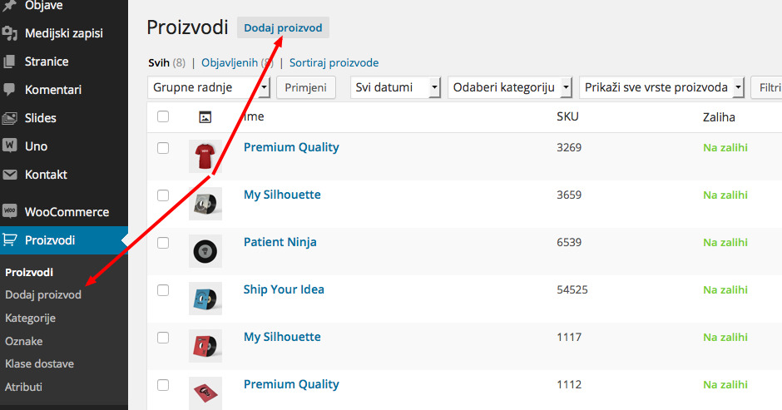Check the select-all checkbox in table header
782x410 pixels.
163,116
